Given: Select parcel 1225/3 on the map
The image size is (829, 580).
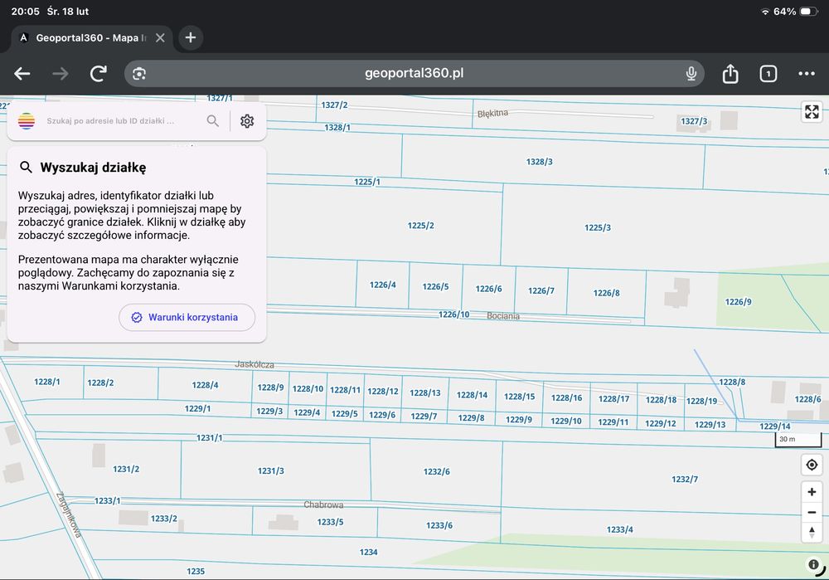Looking at the screenshot, I should coord(598,227).
